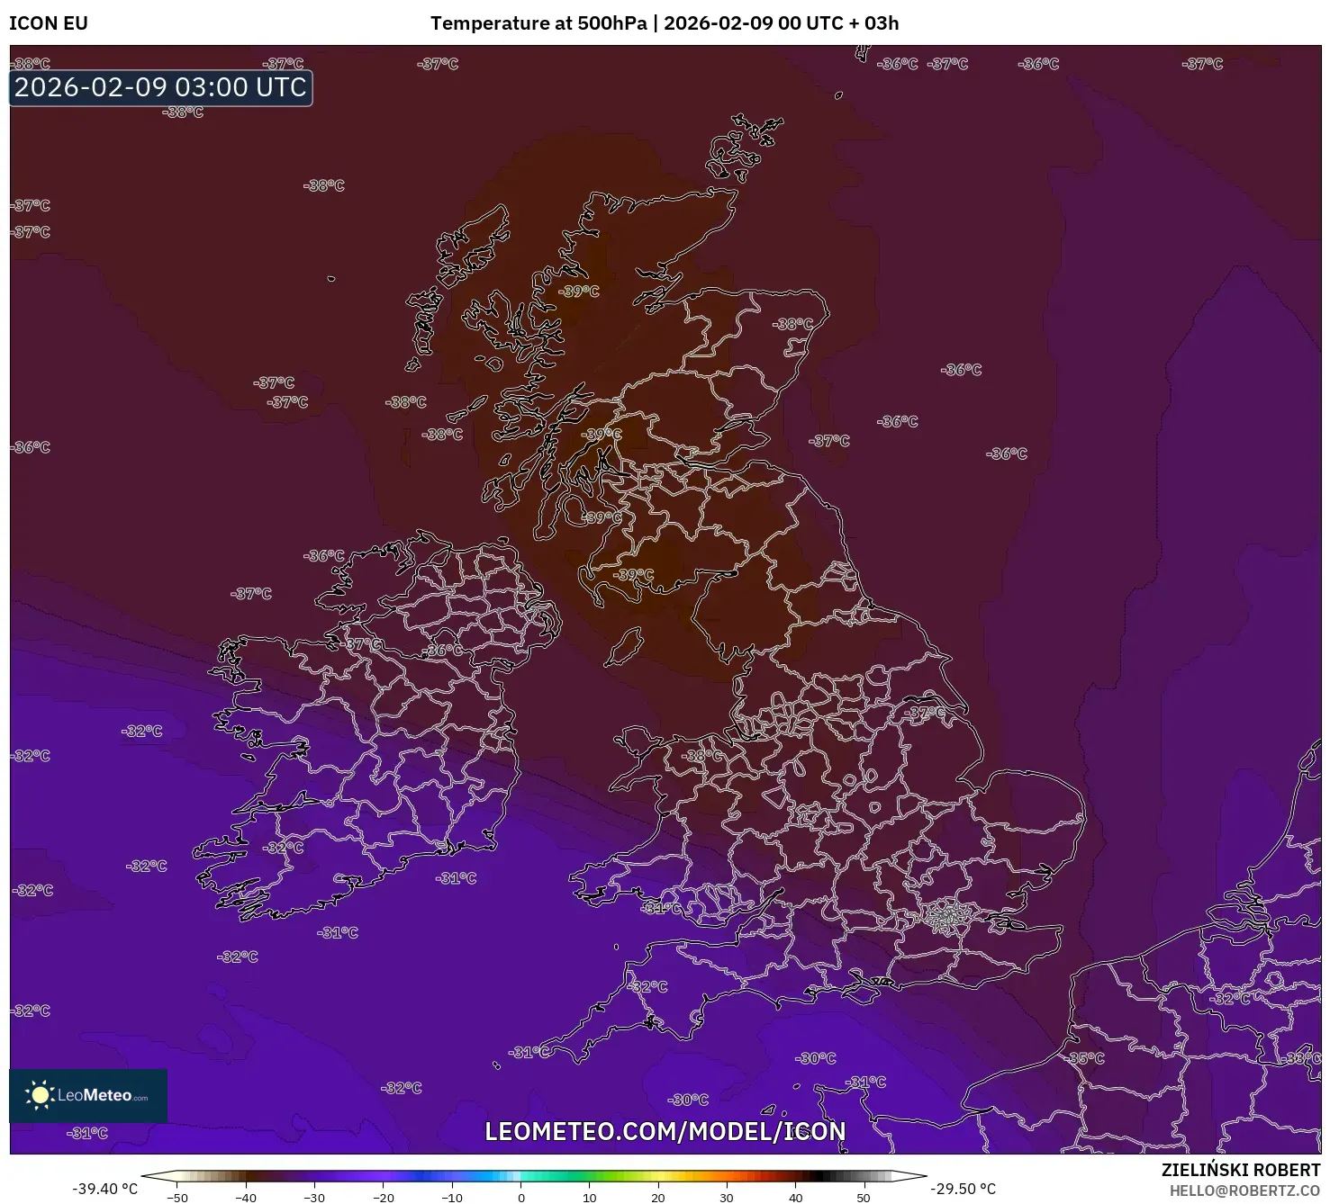Expand the LeoMeteo branding panel
The width and height of the screenshot is (1330, 1204).
point(90,1094)
